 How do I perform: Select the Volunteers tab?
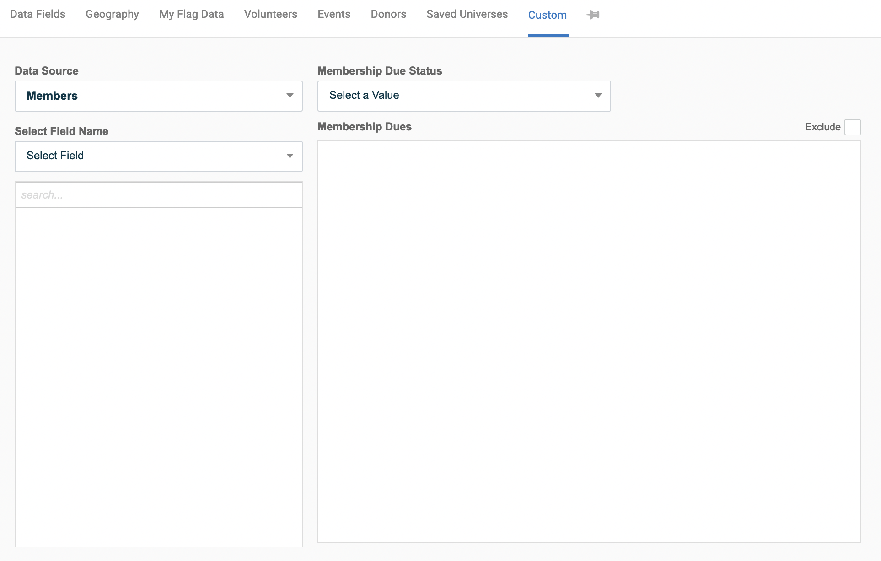(271, 14)
